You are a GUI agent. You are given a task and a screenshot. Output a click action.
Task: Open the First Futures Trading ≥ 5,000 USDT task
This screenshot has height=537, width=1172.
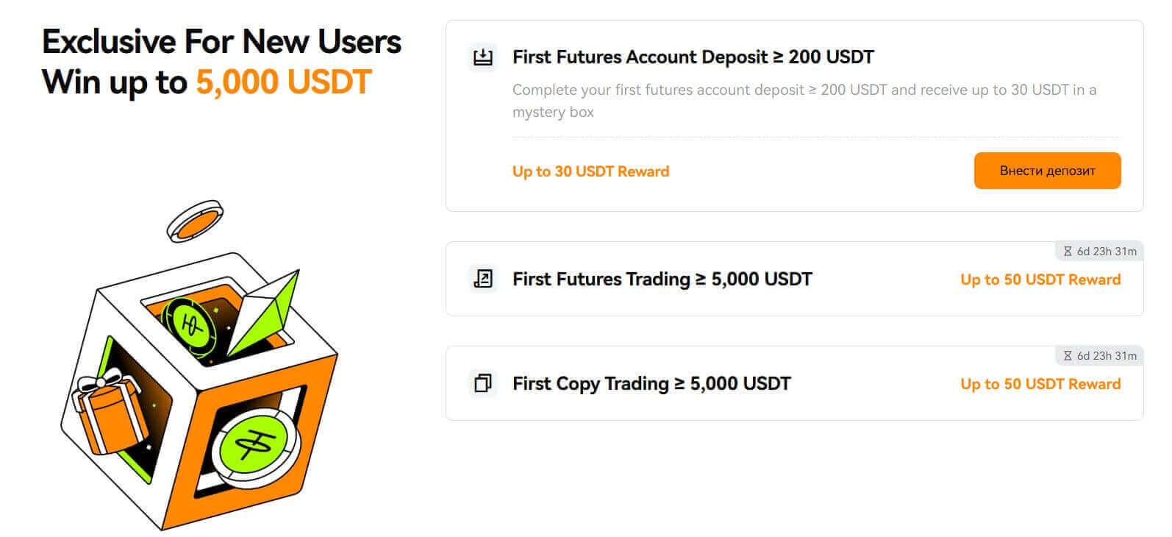(x=662, y=280)
